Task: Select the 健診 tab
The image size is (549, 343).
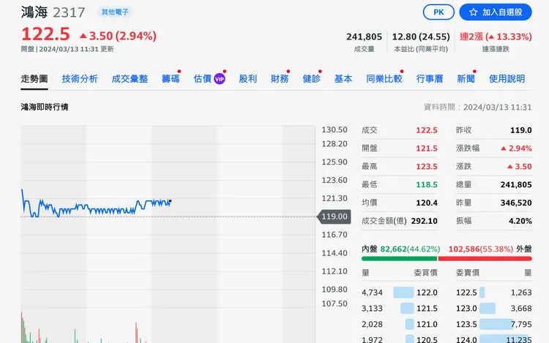Action: (x=312, y=79)
